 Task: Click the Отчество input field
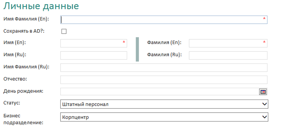[164, 80]
